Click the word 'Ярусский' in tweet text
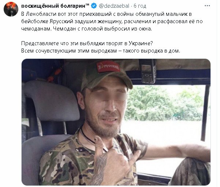This screenshot has width=220, height=187. [x=61, y=21]
